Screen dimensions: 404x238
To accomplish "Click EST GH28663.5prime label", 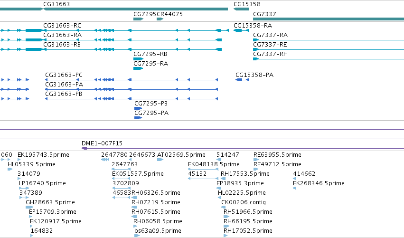I will click(x=50, y=202).
